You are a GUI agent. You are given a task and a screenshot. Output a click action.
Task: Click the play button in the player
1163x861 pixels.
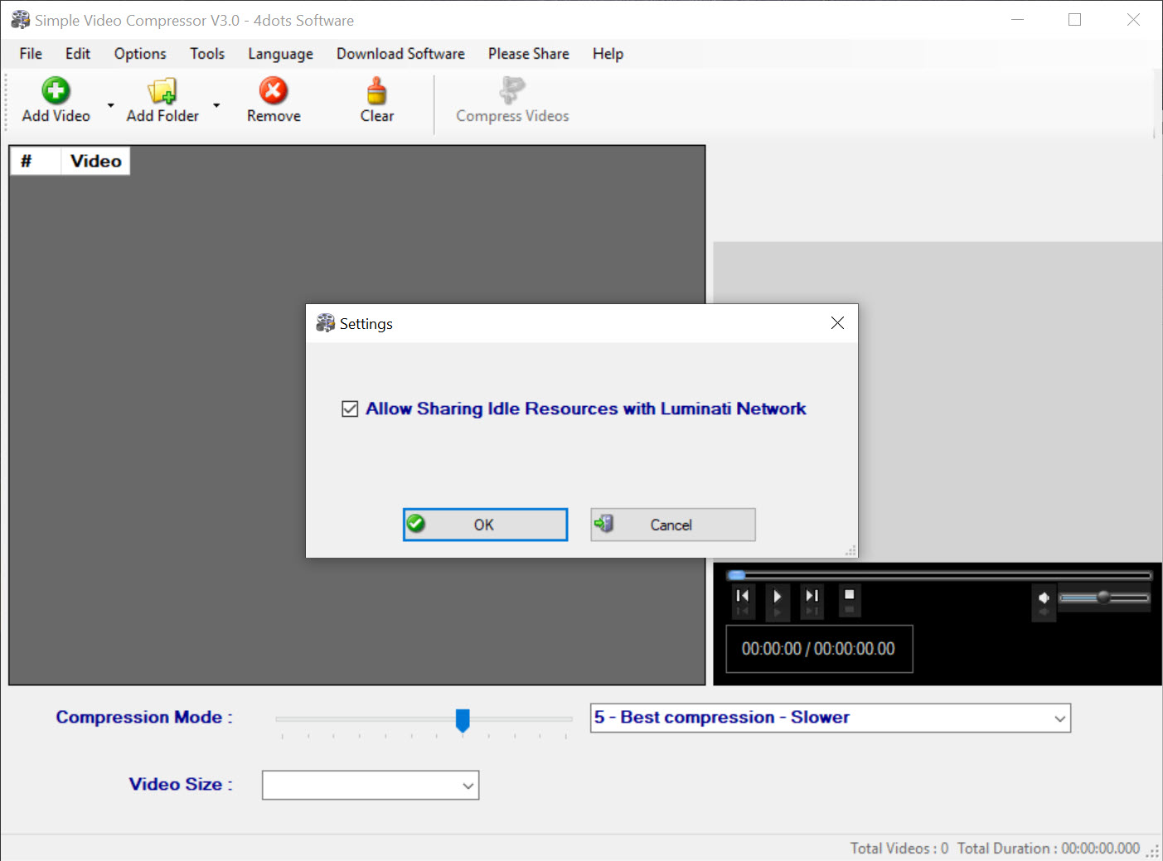tap(777, 596)
